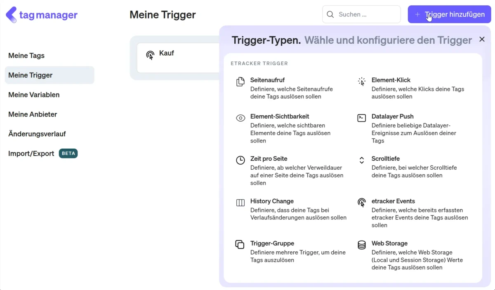Open Meine Tags in sidebar
Image resolution: width=495 pixels, height=290 pixels.
coord(26,56)
